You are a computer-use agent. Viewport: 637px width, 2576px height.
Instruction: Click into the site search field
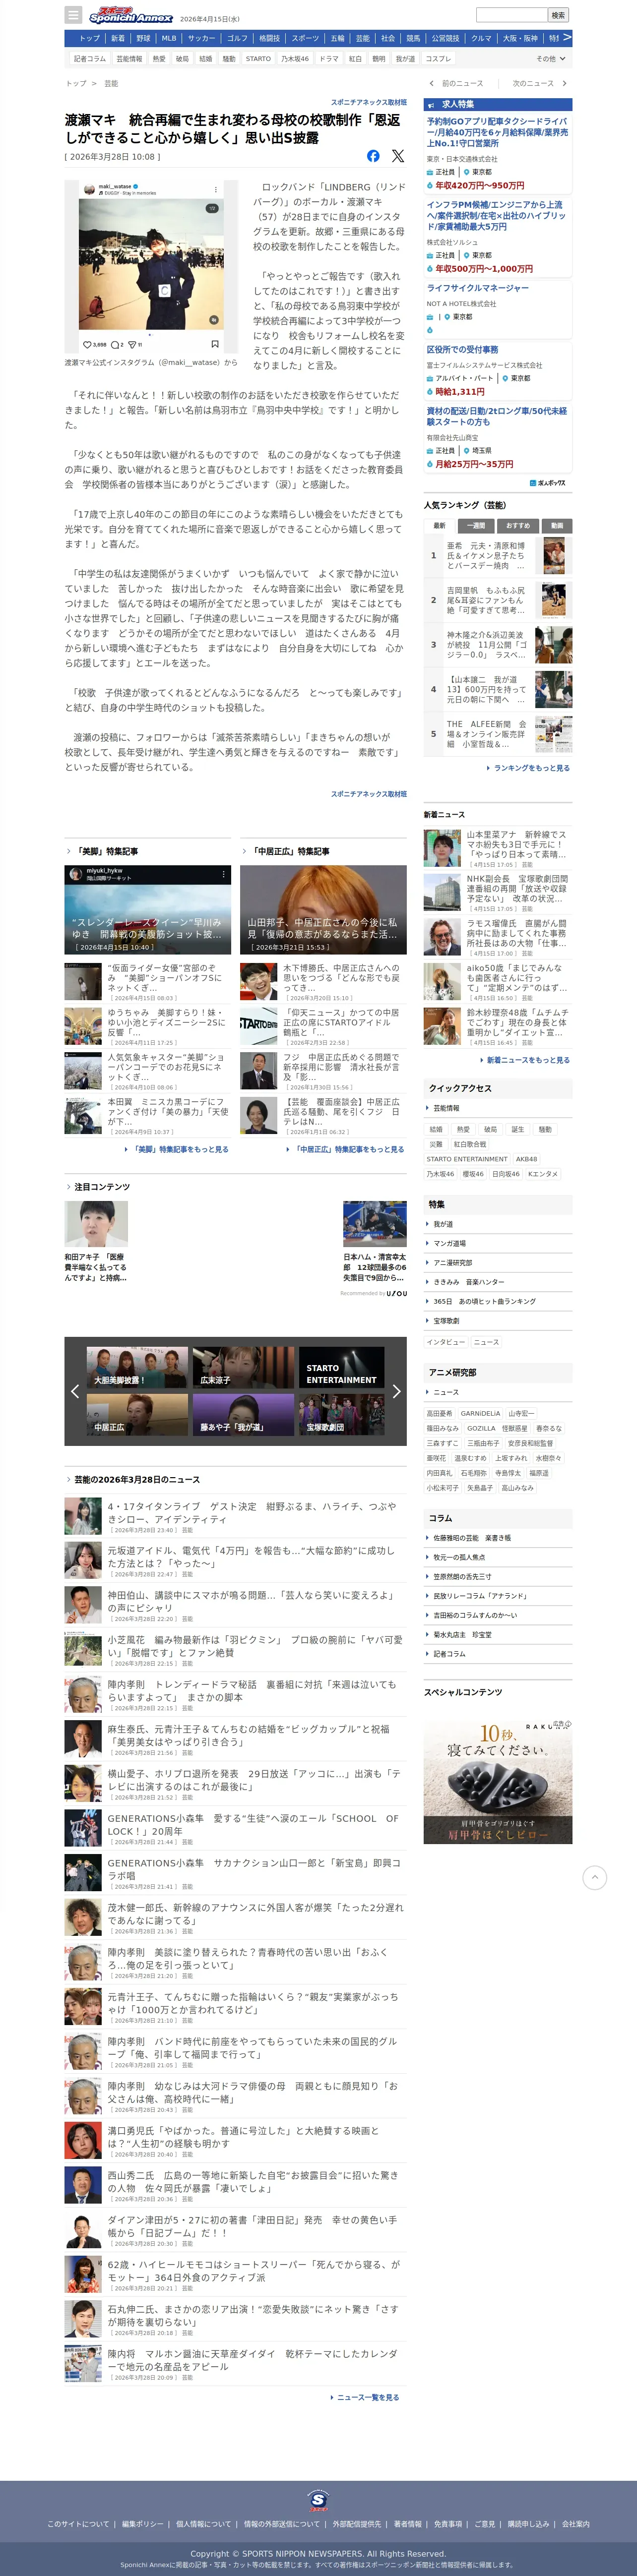pyautogui.click(x=511, y=15)
